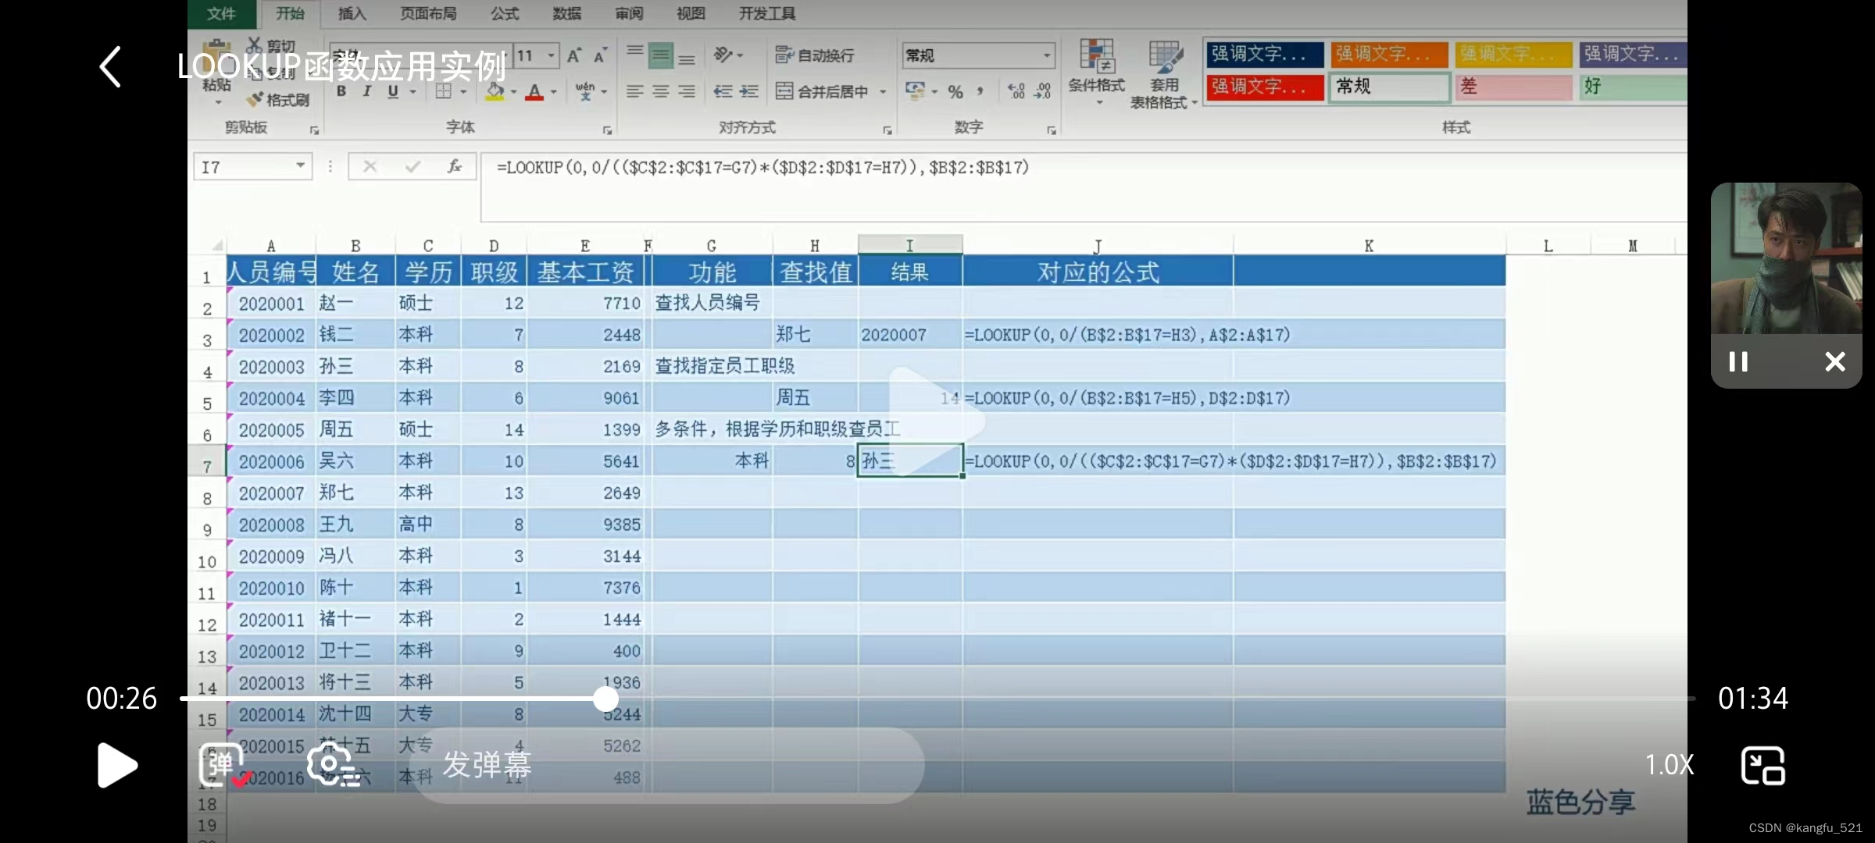Image resolution: width=1875 pixels, height=843 pixels.
Task: Switch to the 插入 ribbon tab
Action: pyautogui.click(x=352, y=13)
